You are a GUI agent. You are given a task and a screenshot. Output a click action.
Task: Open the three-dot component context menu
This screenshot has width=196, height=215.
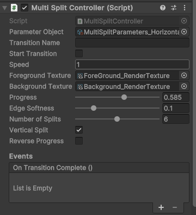coord(185,8)
